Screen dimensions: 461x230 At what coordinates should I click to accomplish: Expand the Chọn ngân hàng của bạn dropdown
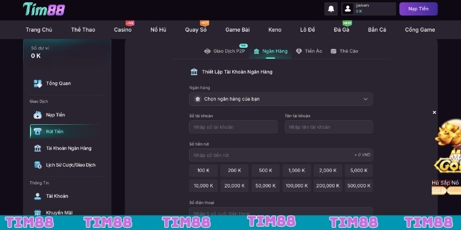281,99
